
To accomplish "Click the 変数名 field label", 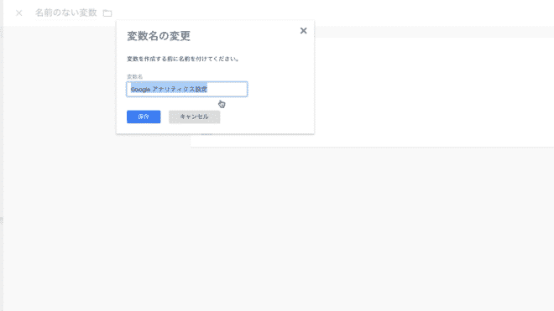I will click(x=134, y=76).
